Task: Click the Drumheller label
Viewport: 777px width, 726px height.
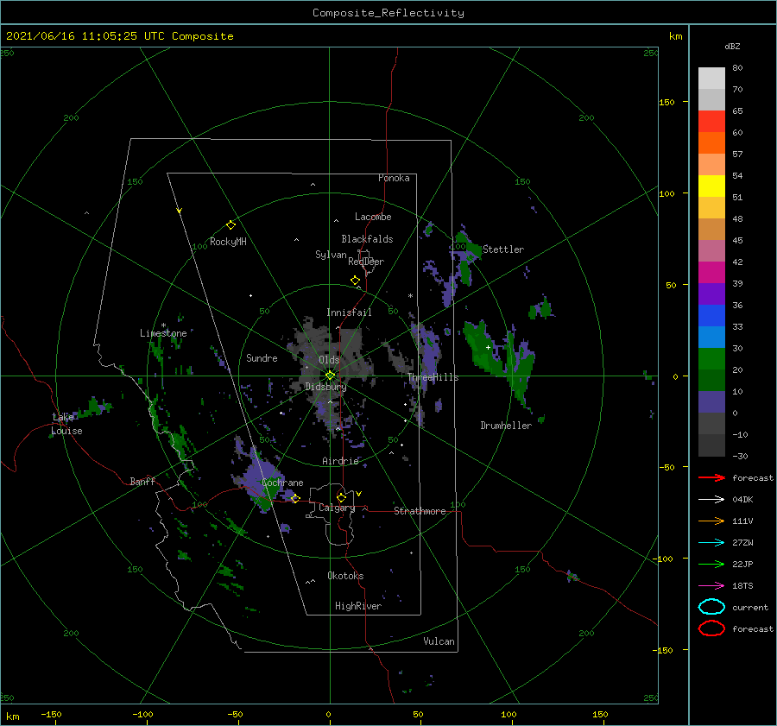Action: [x=506, y=426]
